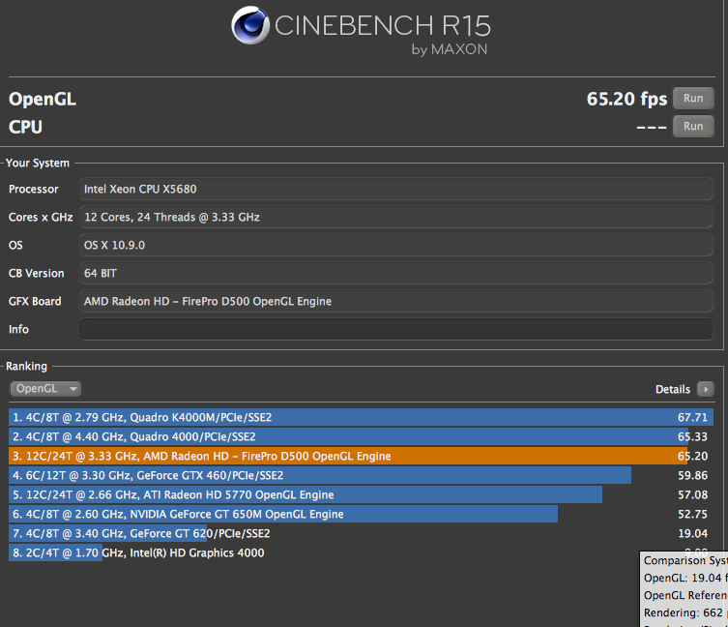Screen dimensions: 728x627
Task: Open the OpenGL ranking dropdown
Action: 45,389
